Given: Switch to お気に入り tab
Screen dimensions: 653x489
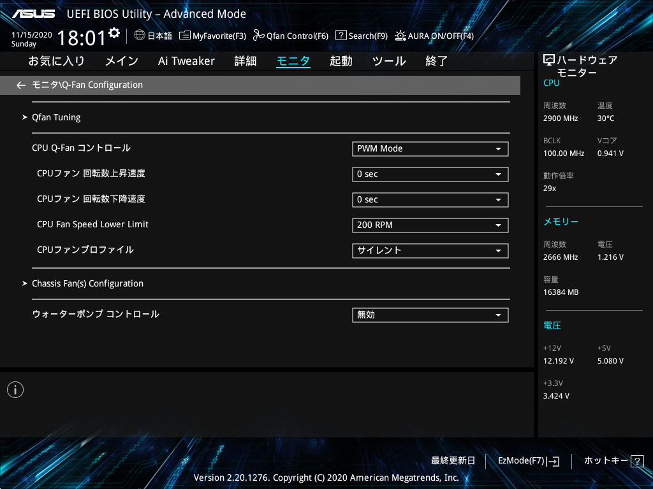Looking at the screenshot, I should tap(56, 61).
